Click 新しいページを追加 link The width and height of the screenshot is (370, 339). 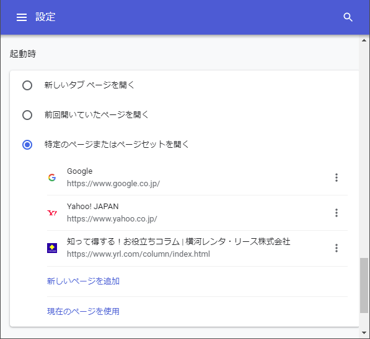(x=83, y=281)
